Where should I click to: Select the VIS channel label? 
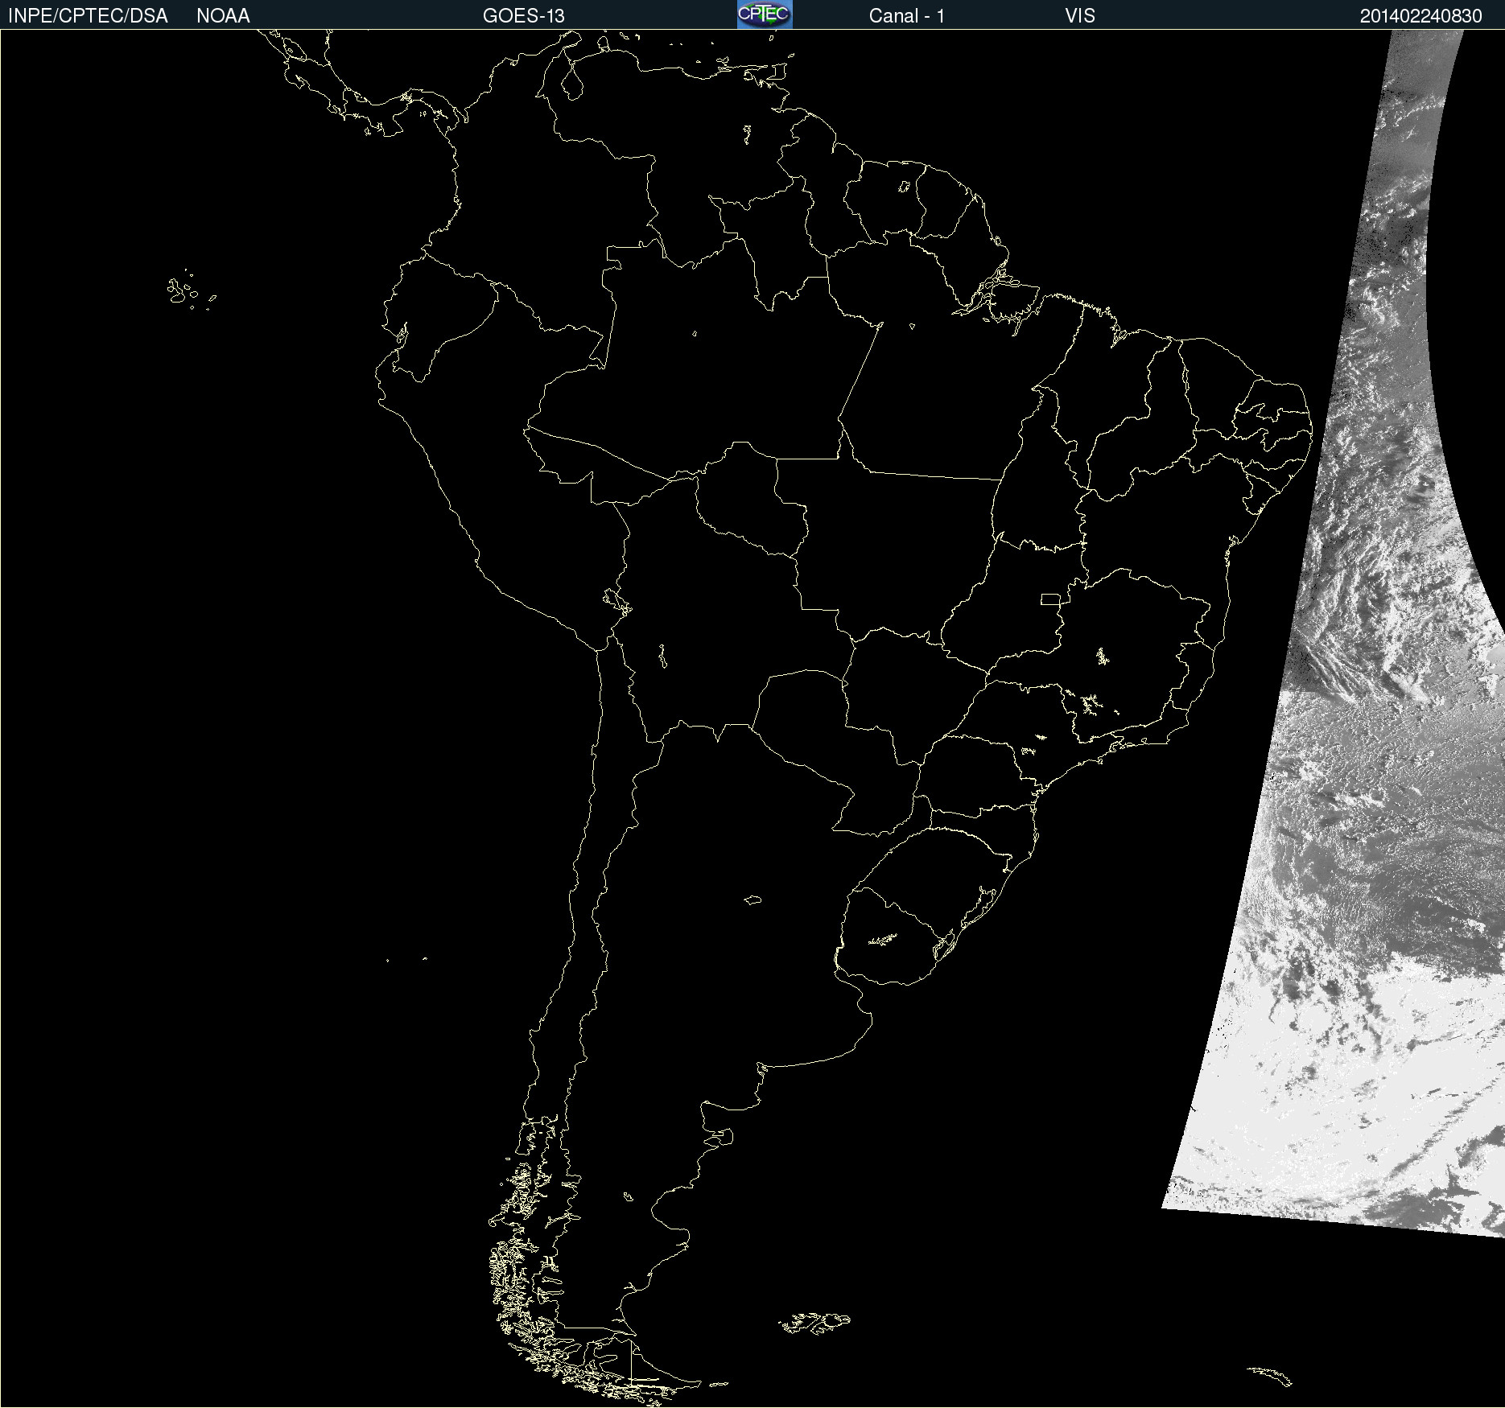pyautogui.click(x=1080, y=16)
